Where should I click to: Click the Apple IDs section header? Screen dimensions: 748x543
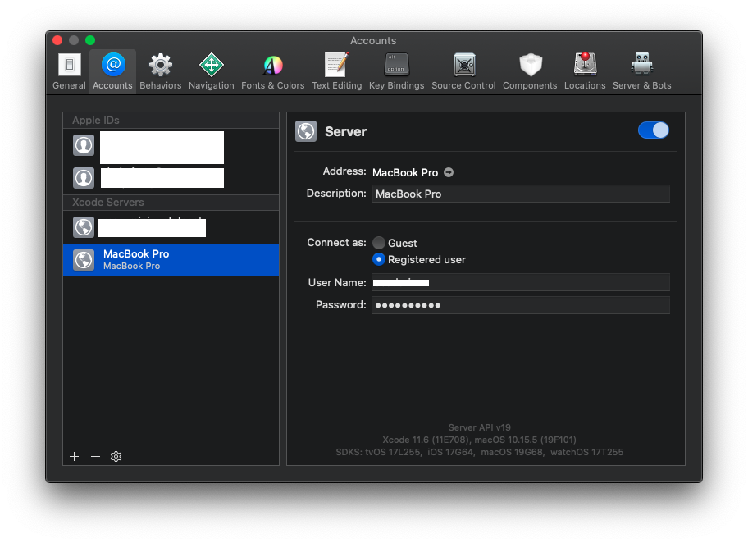[171, 121]
